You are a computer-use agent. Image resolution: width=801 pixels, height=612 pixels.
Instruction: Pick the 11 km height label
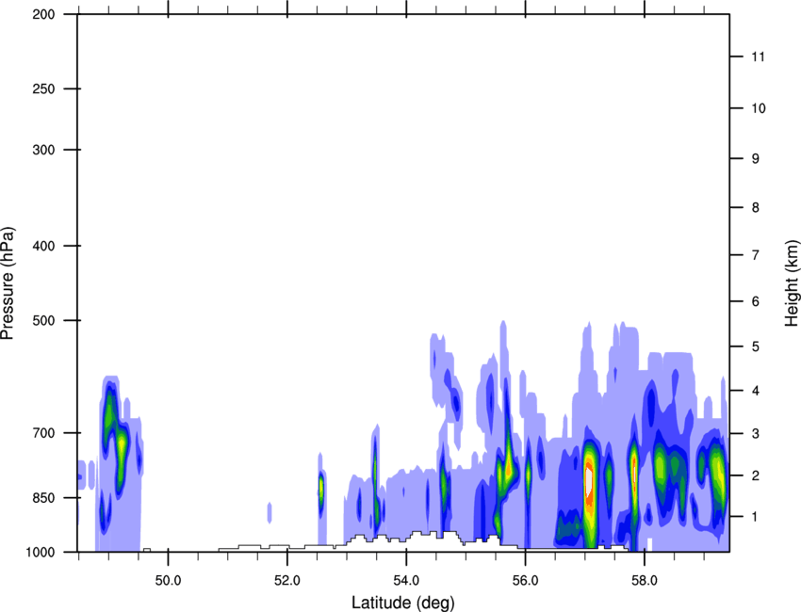coord(759,56)
